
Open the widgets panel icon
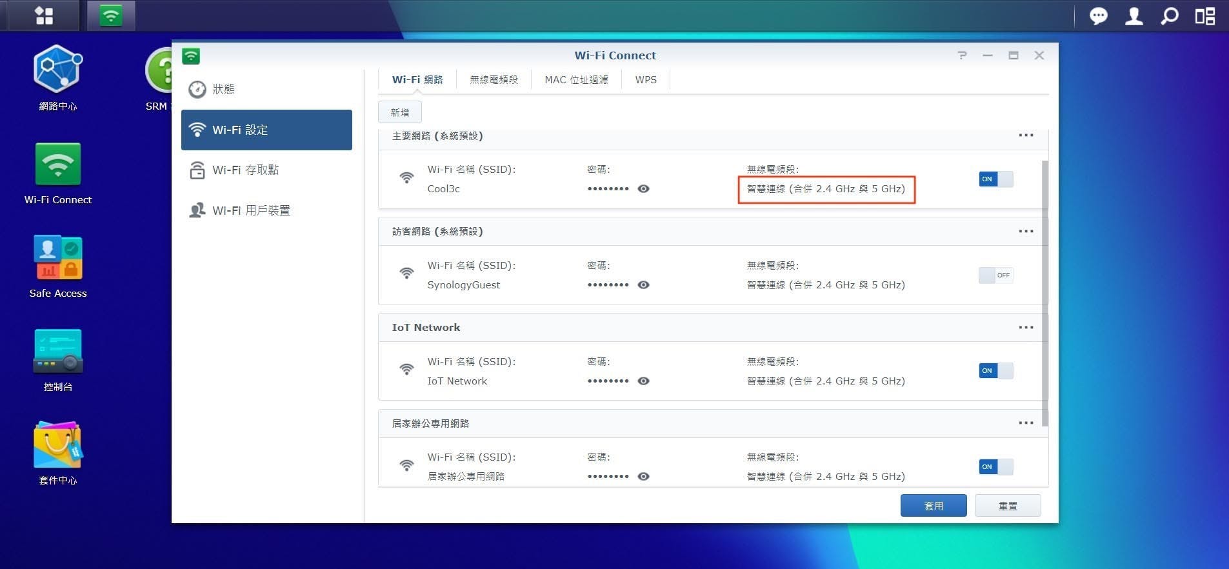(x=1204, y=16)
